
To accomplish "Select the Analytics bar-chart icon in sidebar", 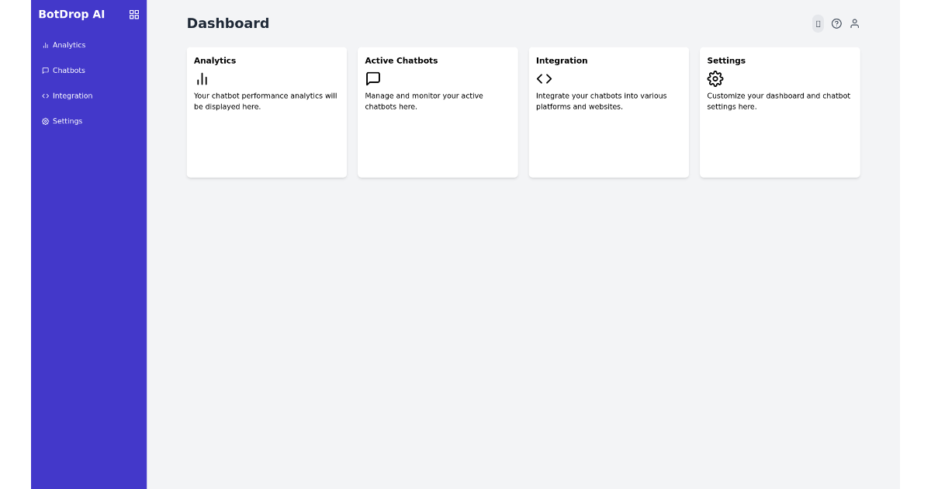I will click(x=44, y=45).
